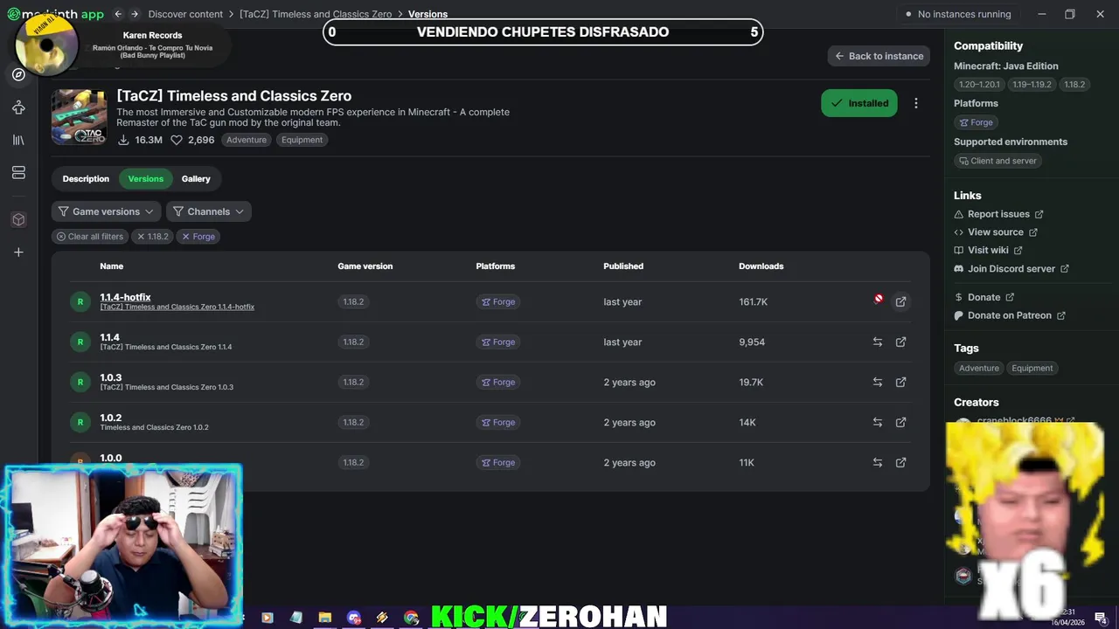This screenshot has width=1119, height=629.
Task: Switch to the Description tab
Action: click(x=86, y=179)
